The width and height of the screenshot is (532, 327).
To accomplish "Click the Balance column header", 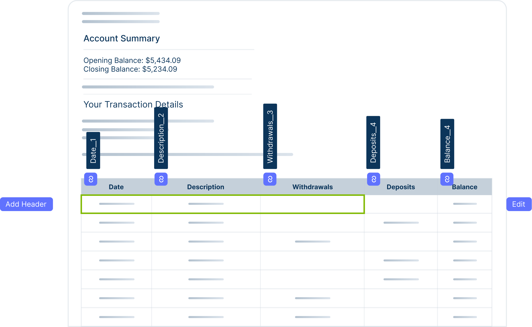I will click(x=464, y=187).
